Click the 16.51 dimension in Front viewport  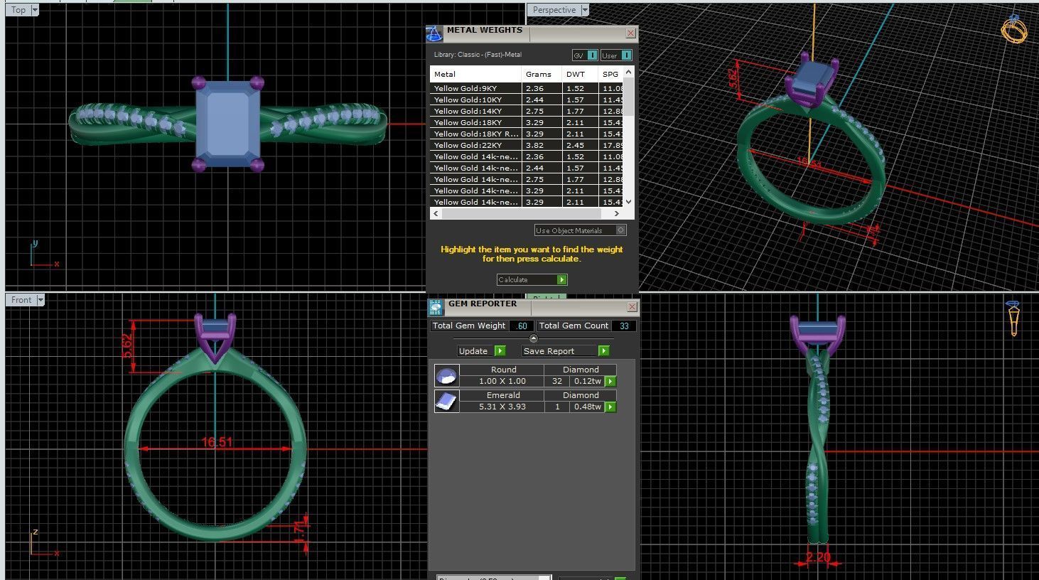coord(217,442)
